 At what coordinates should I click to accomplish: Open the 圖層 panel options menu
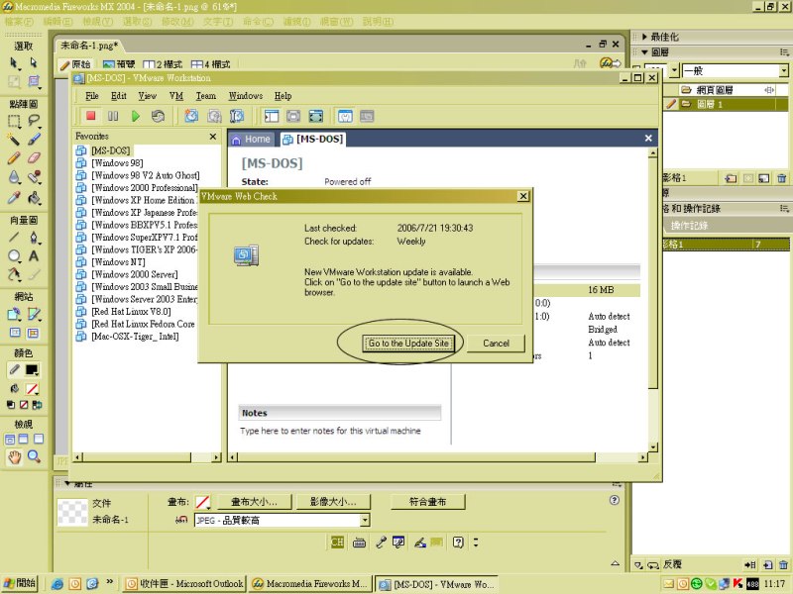tap(784, 52)
